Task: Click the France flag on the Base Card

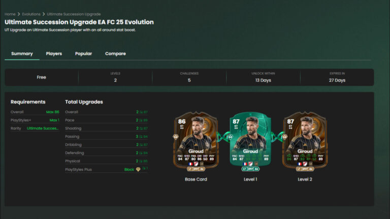Action: (x=190, y=164)
